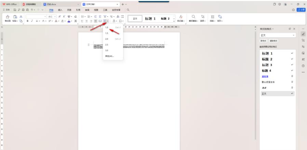
Task: Apply Bold formatting with the B icon
Action: 28,21
